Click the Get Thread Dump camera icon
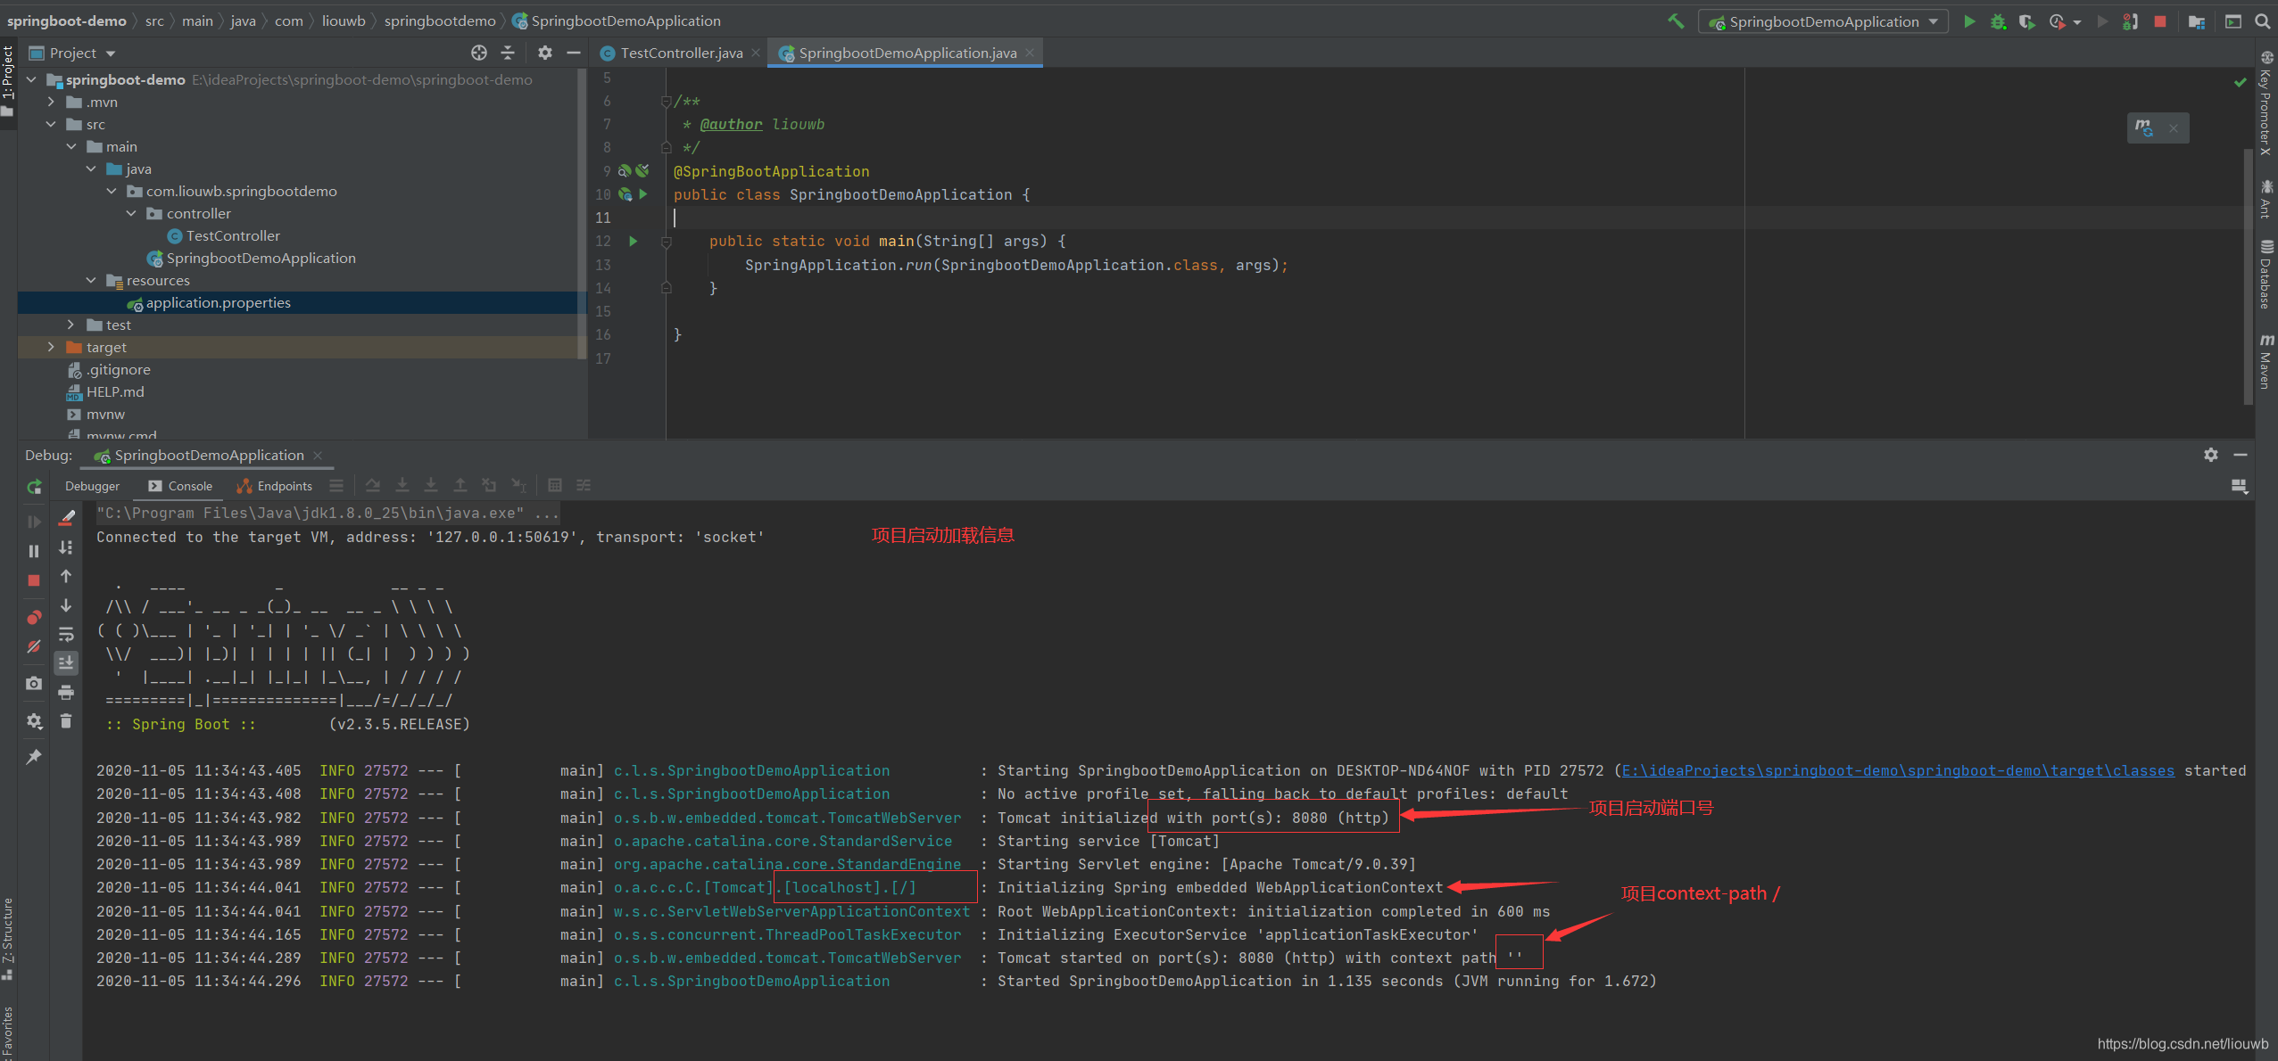The image size is (2278, 1061). point(34,683)
